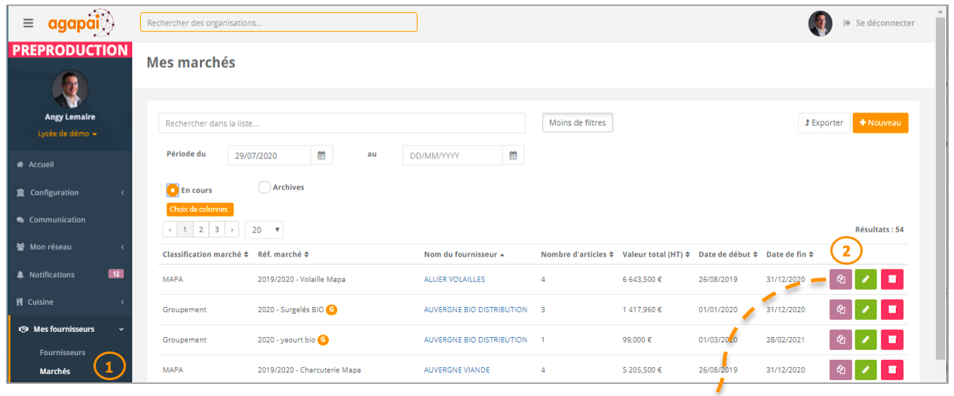Click 2019/2020 - Volaille Mapa cell
The width and height of the screenshot is (954, 396).
pos(302,279)
